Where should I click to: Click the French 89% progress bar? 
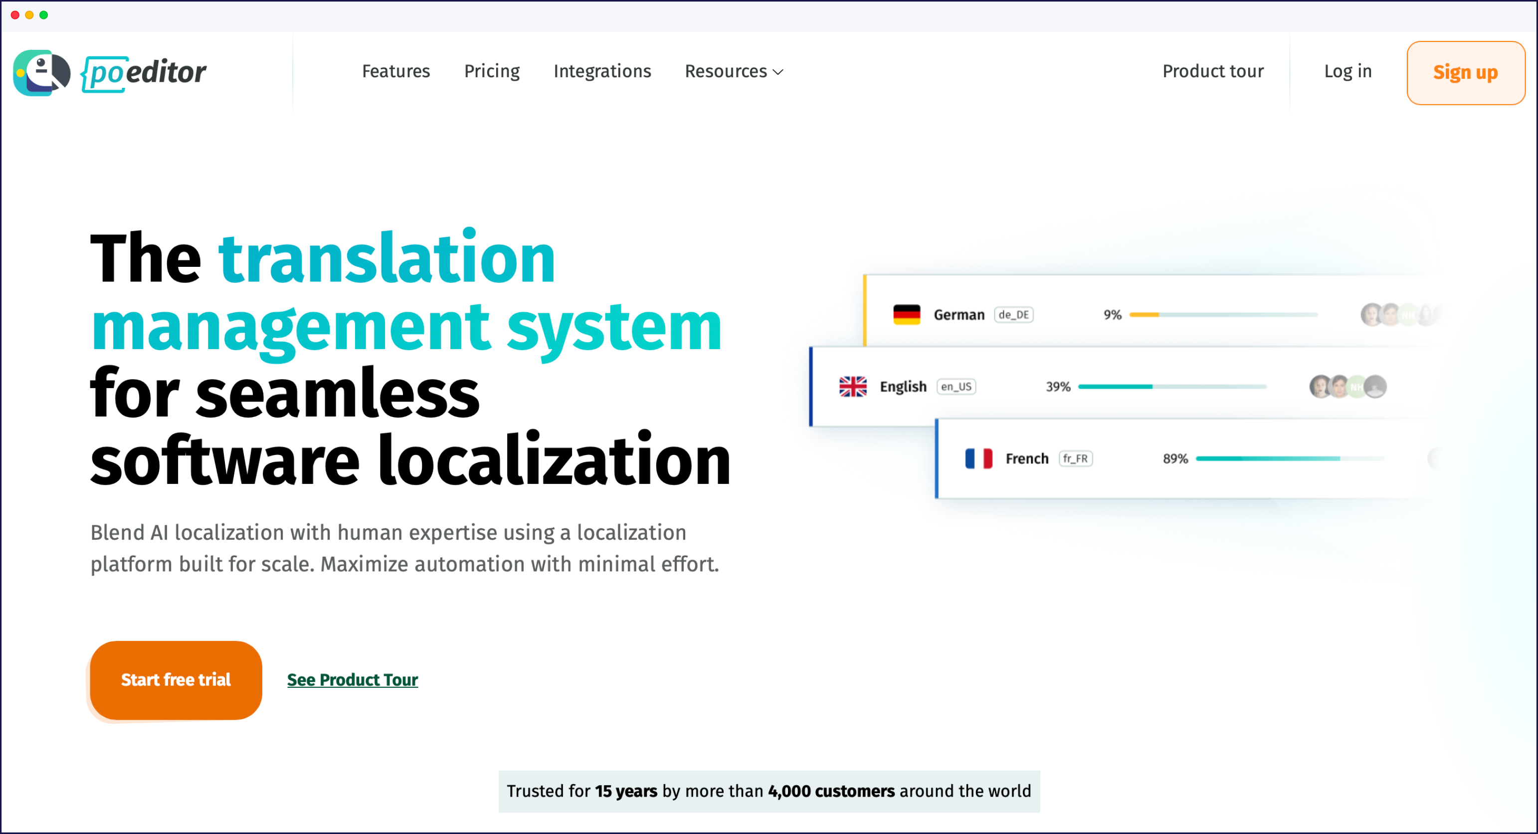[x=1290, y=458]
